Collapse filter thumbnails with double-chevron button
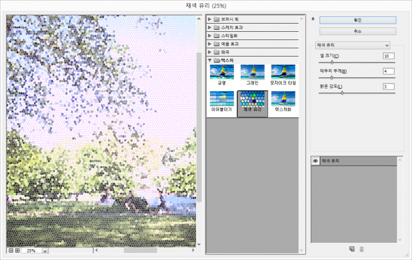This screenshot has height=260, width=412. (313, 19)
